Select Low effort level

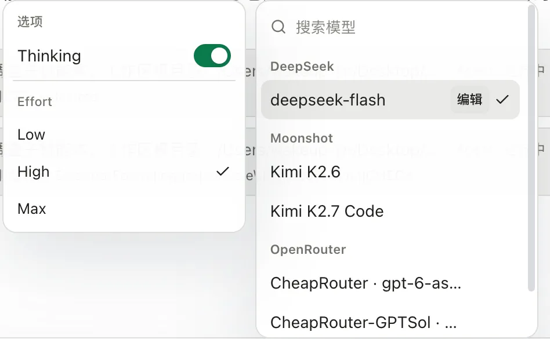pyautogui.click(x=124, y=134)
